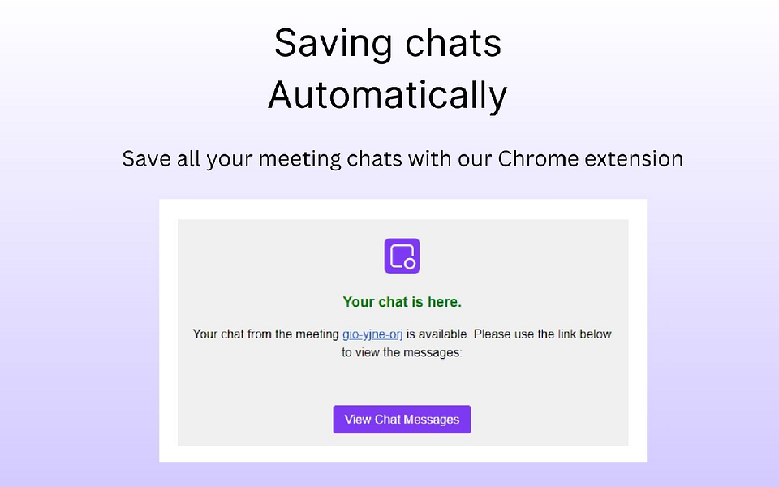Click "Your chat from the meeting" text

pos(265,334)
